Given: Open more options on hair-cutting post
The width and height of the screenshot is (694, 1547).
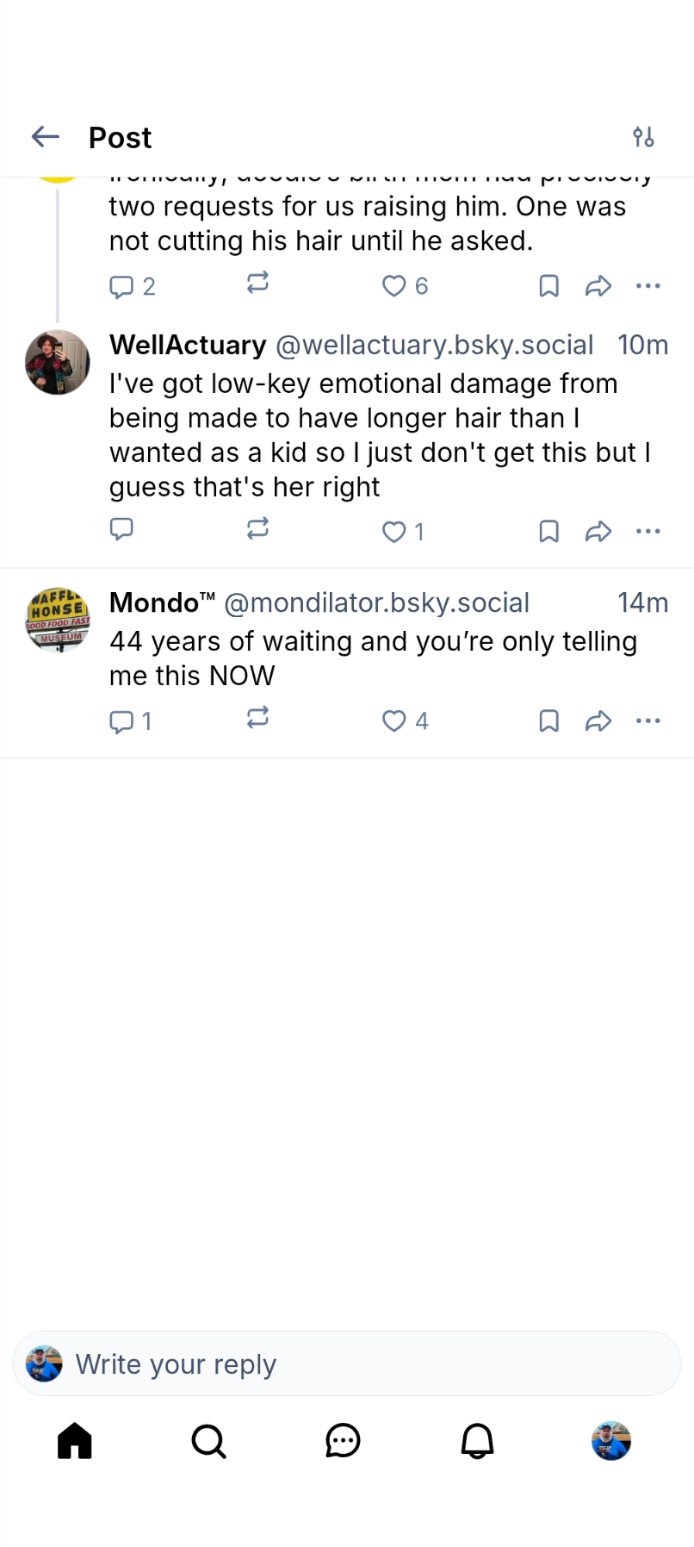Looking at the screenshot, I should tap(648, 285).
